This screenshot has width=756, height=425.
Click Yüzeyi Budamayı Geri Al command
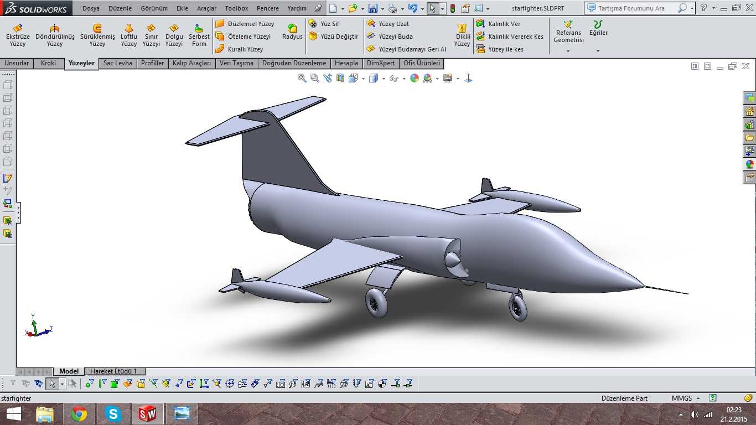[406, 49]
